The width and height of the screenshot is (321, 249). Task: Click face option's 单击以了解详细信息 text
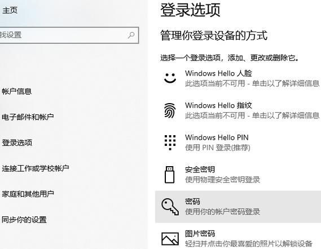[x=285, y=83]
